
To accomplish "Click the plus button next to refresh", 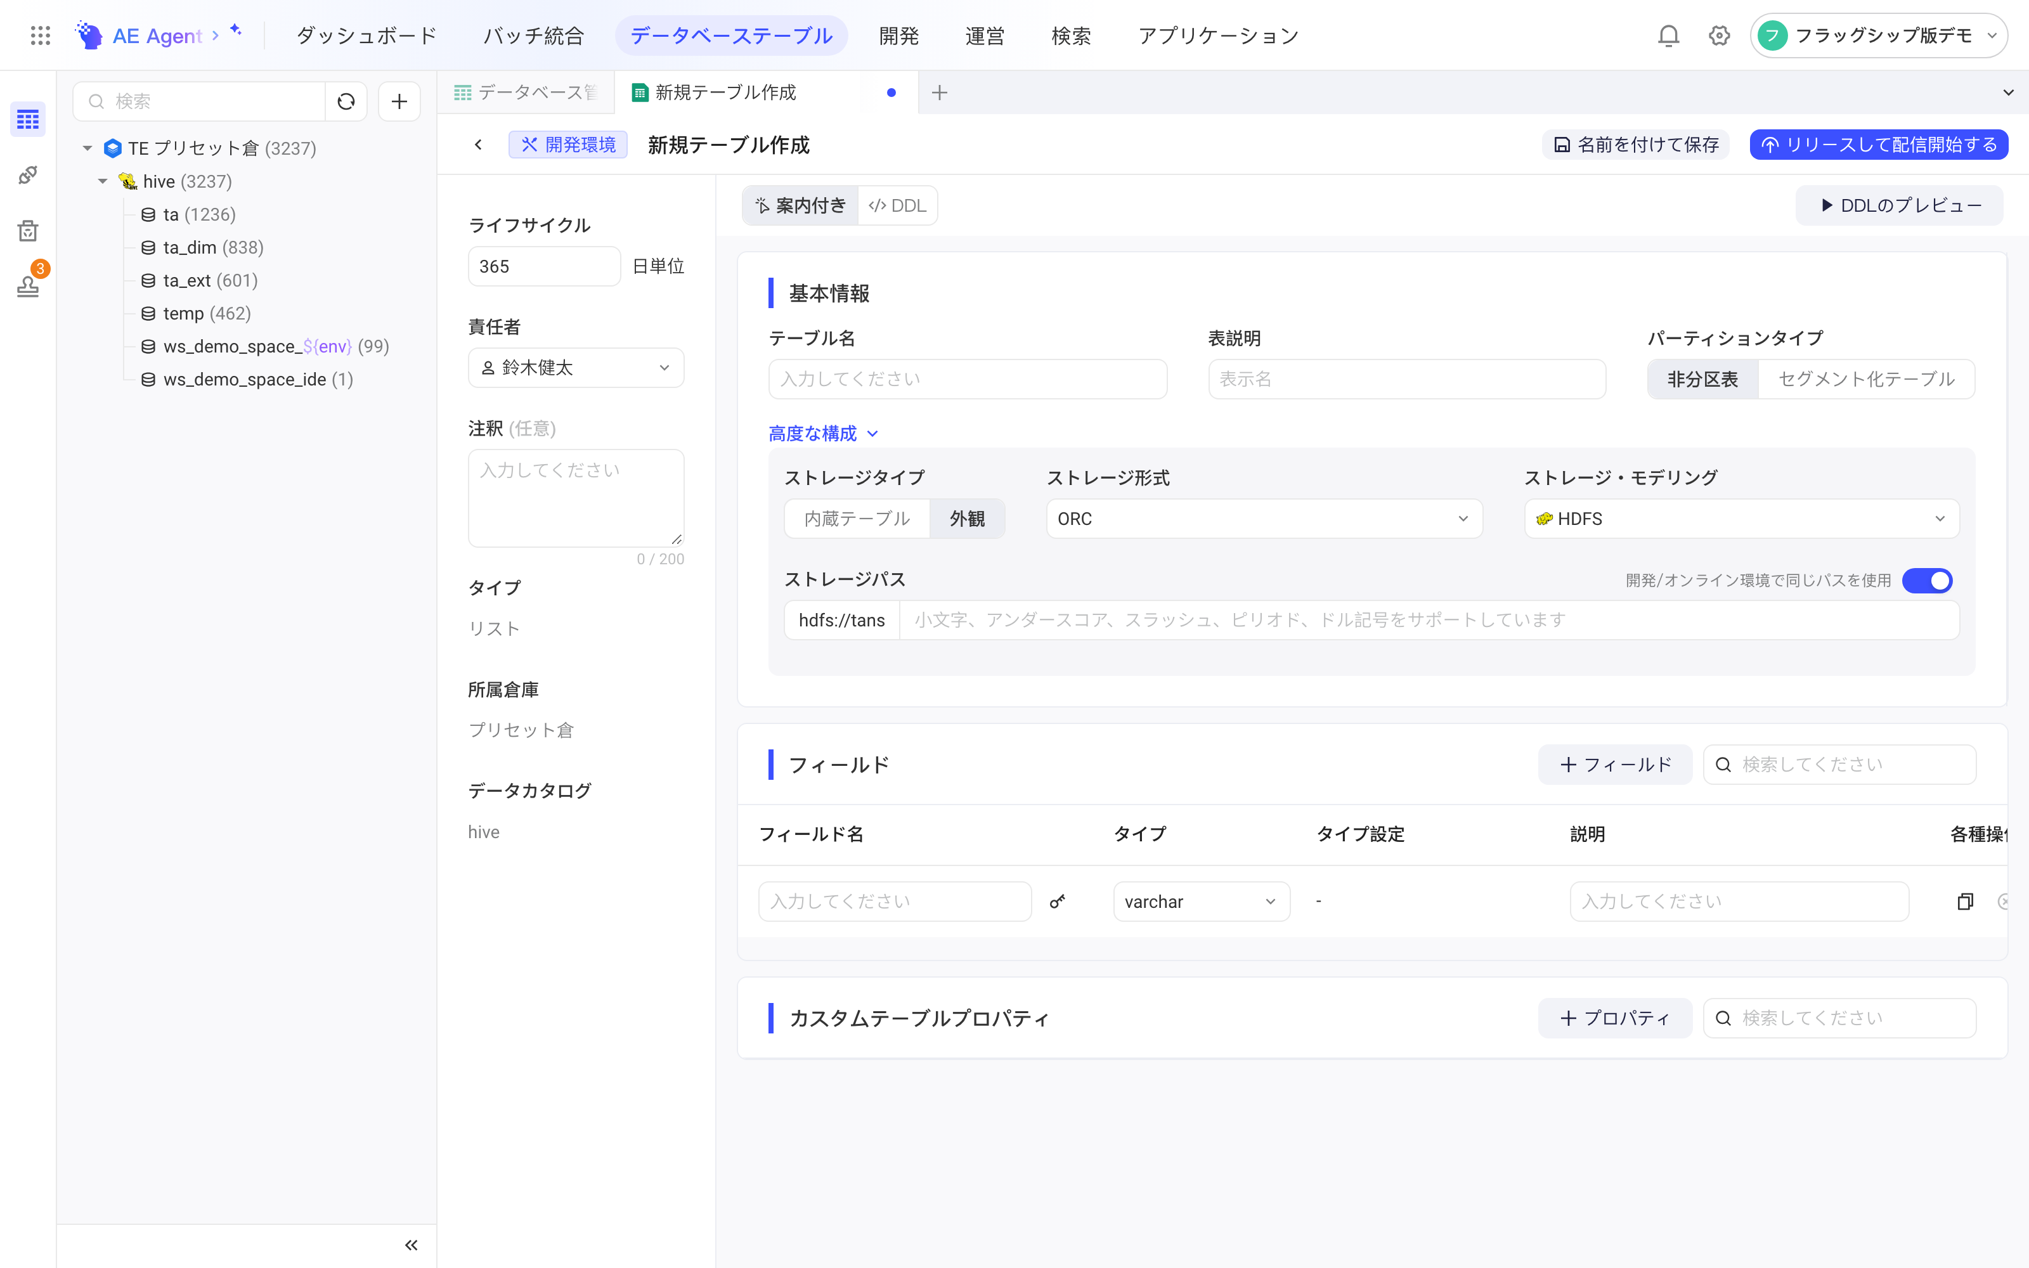I will tap(399, 101).
